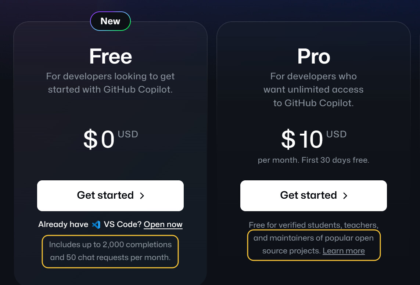Click 'per month. First 30 days free' text
Viewport: 420px width, 285px height.
[313, 160]
